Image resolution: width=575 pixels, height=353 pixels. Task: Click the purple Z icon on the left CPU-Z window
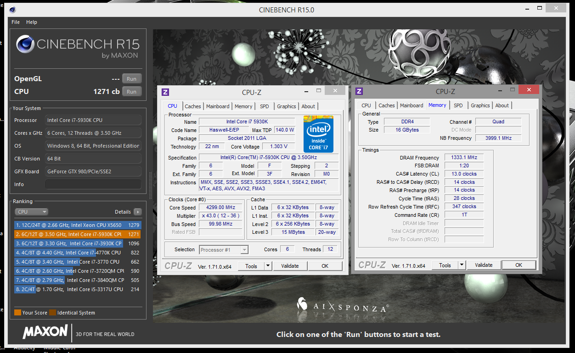[165, 92]
